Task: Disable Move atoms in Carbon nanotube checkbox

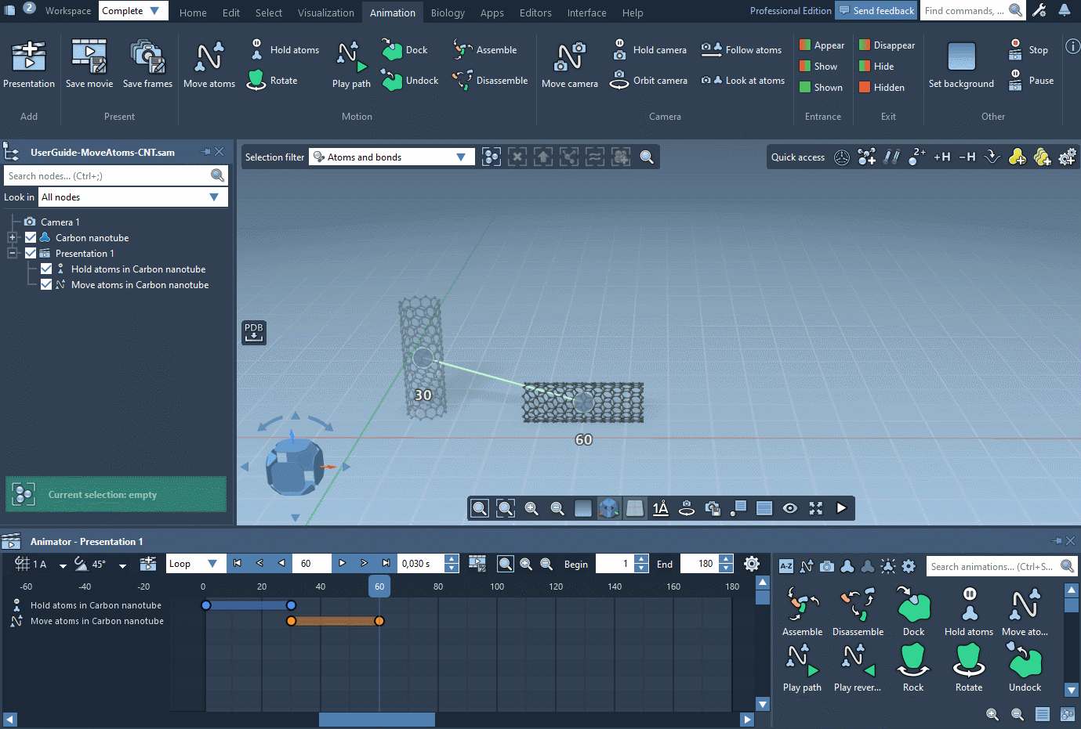Action: click(x=46, y=284)
